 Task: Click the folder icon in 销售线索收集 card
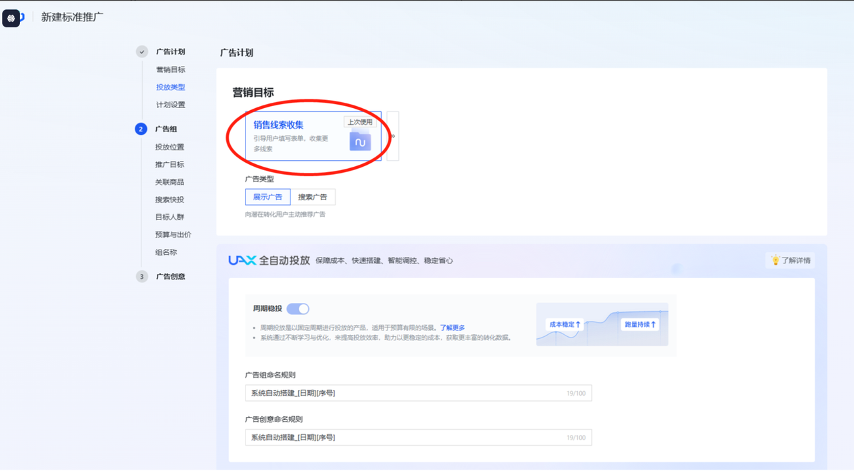[360, 141]
